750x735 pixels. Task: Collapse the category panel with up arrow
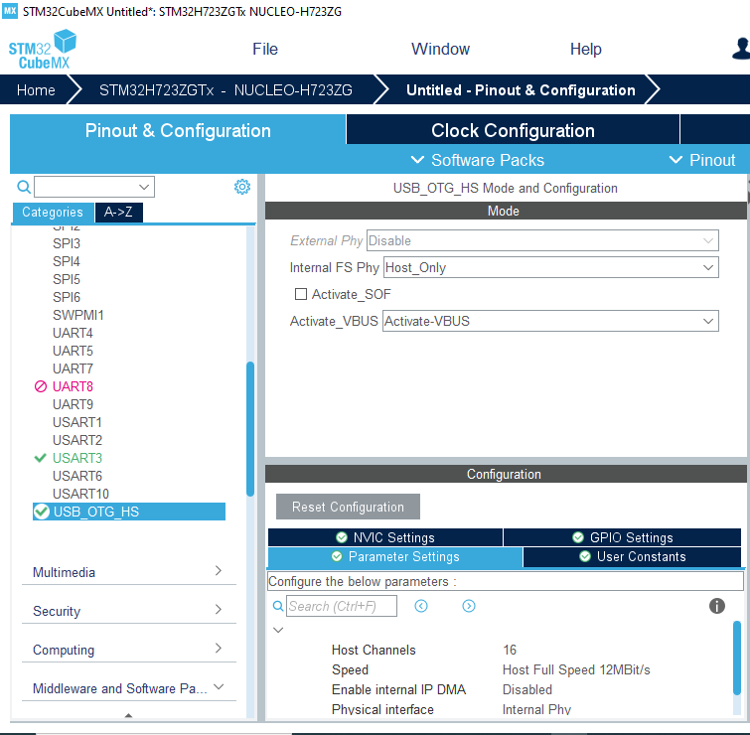128,715
